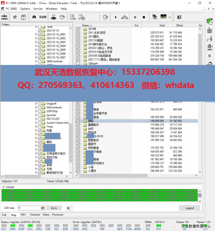Expand the kinggsoft folder node
This screenshot has height=231, width=215.
click(36, 104)
